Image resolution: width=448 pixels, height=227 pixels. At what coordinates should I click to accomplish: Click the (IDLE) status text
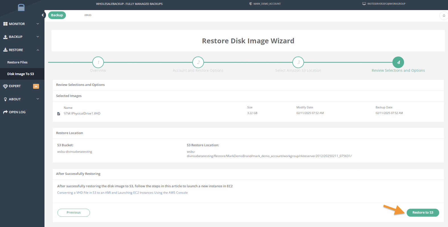tap(88, 15)
